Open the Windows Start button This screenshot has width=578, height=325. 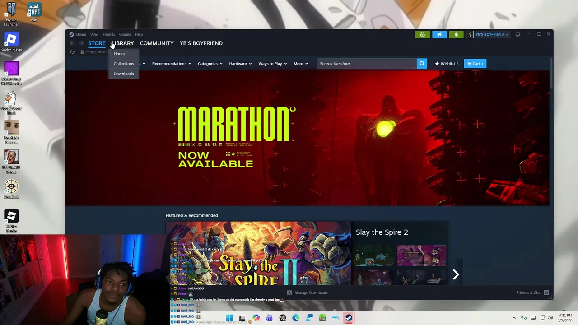click(x=229, y=318)
